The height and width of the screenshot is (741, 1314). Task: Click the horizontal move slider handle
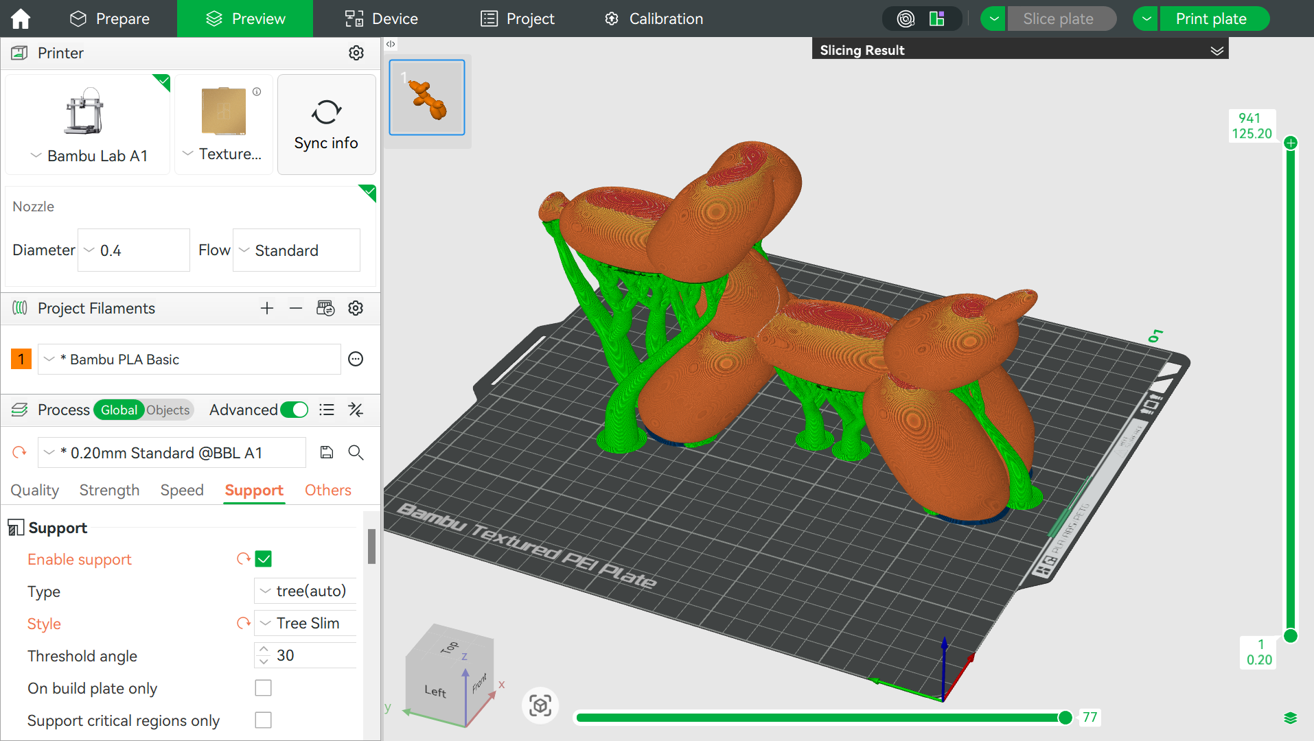tap(1065, 718)
